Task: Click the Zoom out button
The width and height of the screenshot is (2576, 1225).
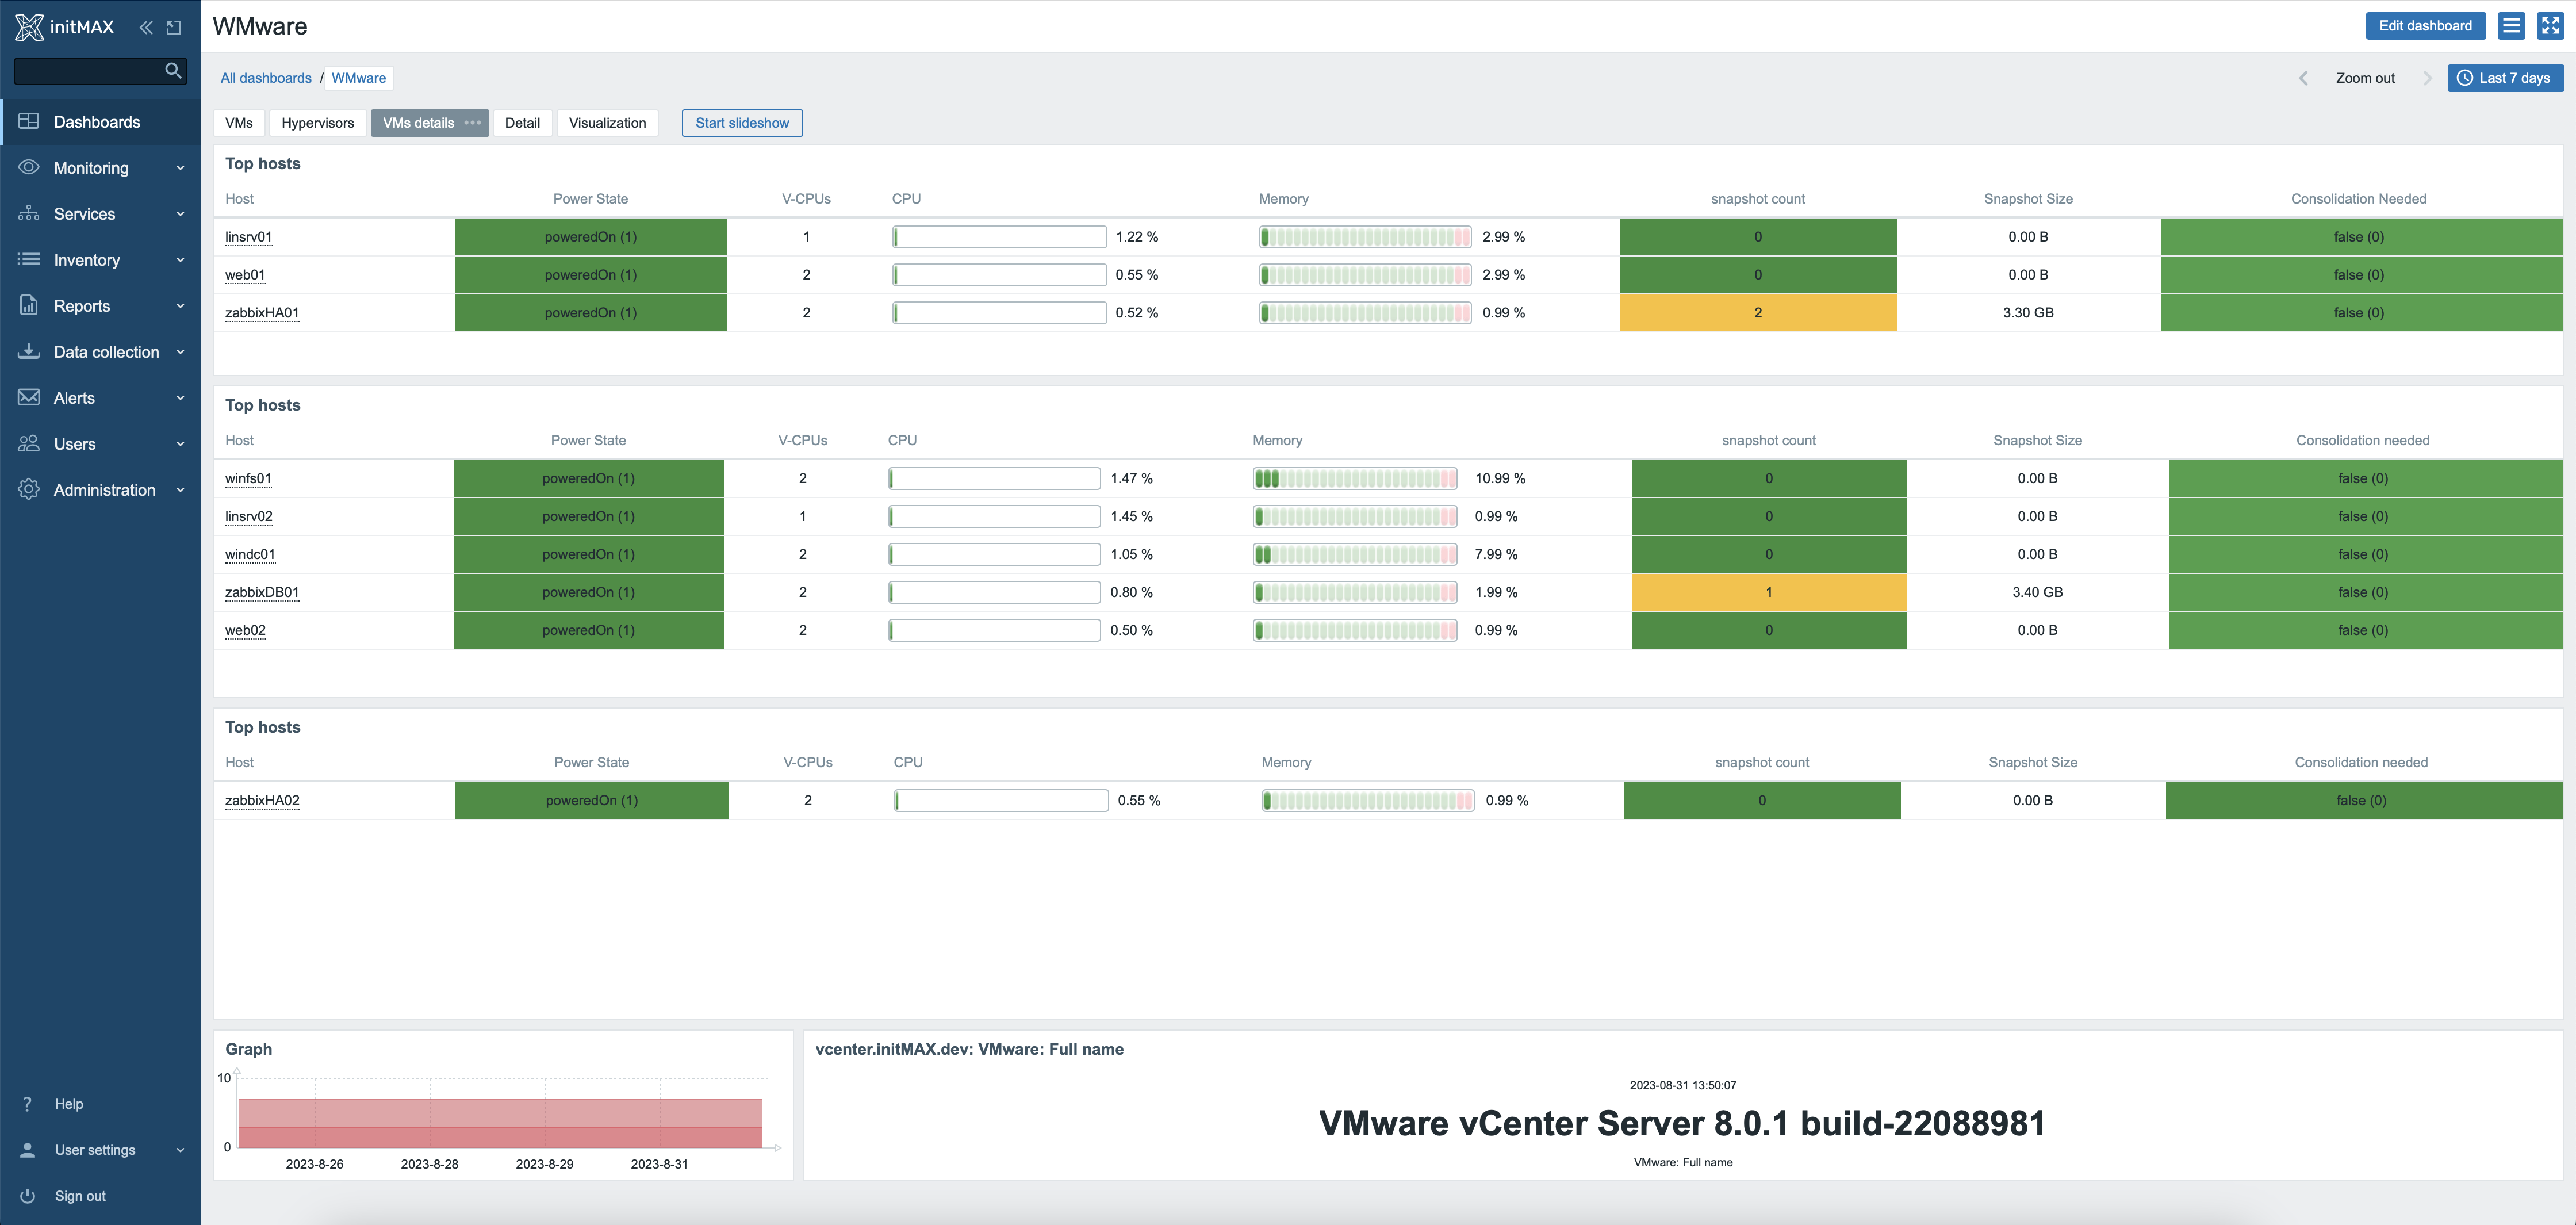Action: 2365,78
